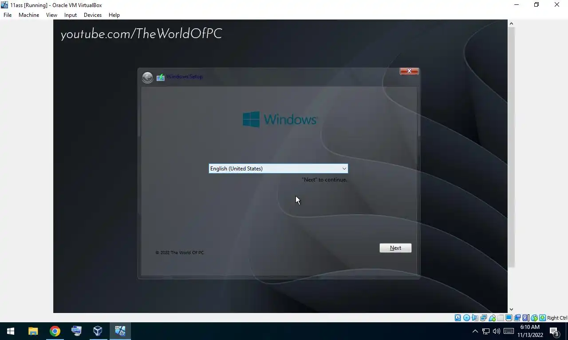Minimize the VirtualBox window
This screenshot has height=340, width=568.
click(516, 5)
